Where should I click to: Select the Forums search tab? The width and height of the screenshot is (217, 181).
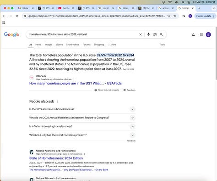pyautogui.click(x=87, y=45)
